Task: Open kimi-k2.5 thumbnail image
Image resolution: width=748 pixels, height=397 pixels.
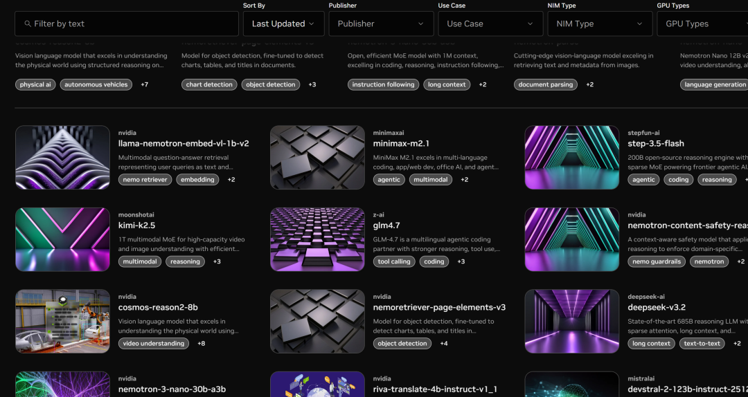Action: click(62, 239)
